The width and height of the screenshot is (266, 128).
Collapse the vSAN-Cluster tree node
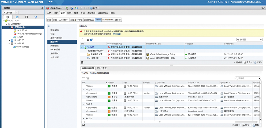click(9, 27)
